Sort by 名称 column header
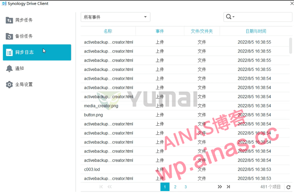 pyautogui.click(x=108, y=31)
